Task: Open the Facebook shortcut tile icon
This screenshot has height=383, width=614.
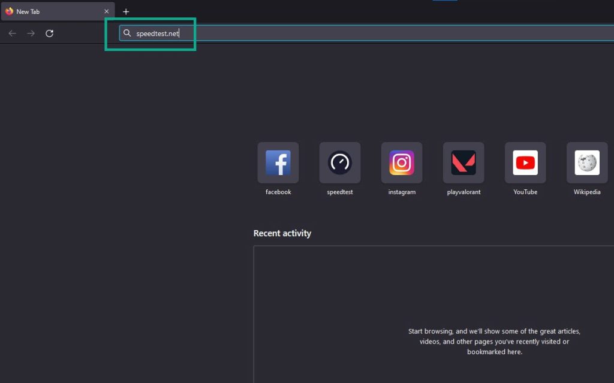Action: [278, 162]
